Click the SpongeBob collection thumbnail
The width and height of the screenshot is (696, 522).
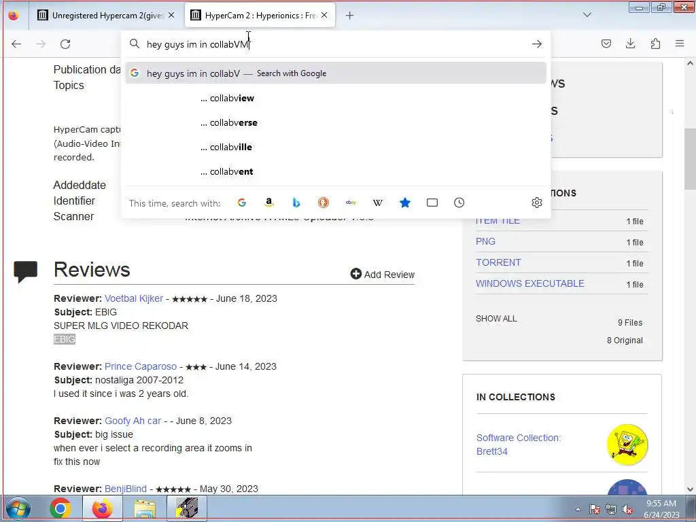point(627,445)
